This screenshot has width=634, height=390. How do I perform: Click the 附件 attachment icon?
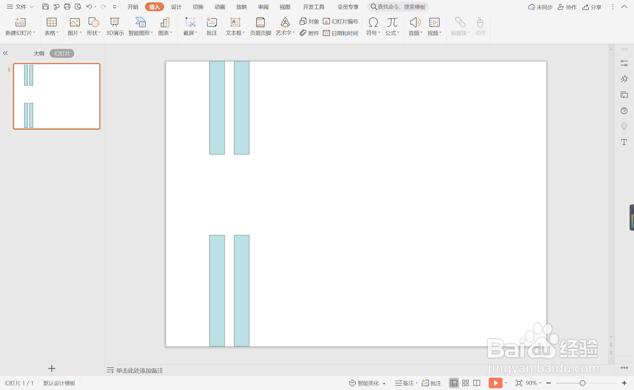click(x=309, y=33)
